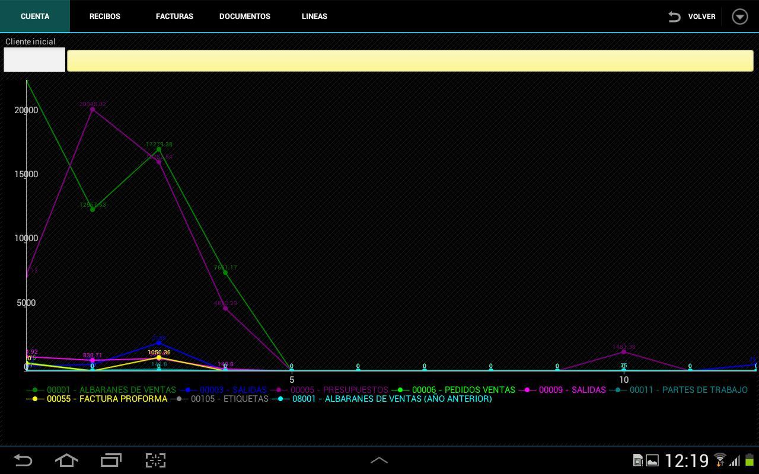Focus the Cliente inicial code field

coord(34,60)
